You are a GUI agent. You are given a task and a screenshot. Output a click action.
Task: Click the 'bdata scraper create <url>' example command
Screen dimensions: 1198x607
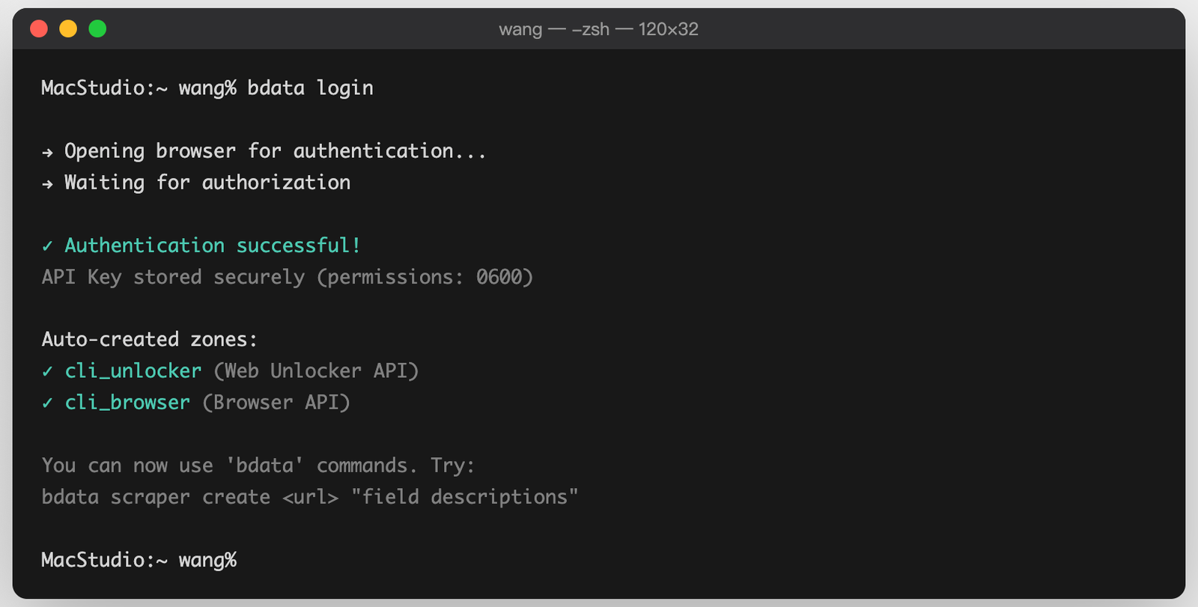pos(190,497)
